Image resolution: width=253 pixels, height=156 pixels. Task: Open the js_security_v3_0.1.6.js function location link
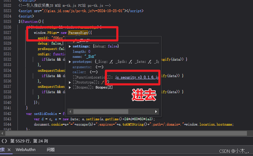pos(137,77)
